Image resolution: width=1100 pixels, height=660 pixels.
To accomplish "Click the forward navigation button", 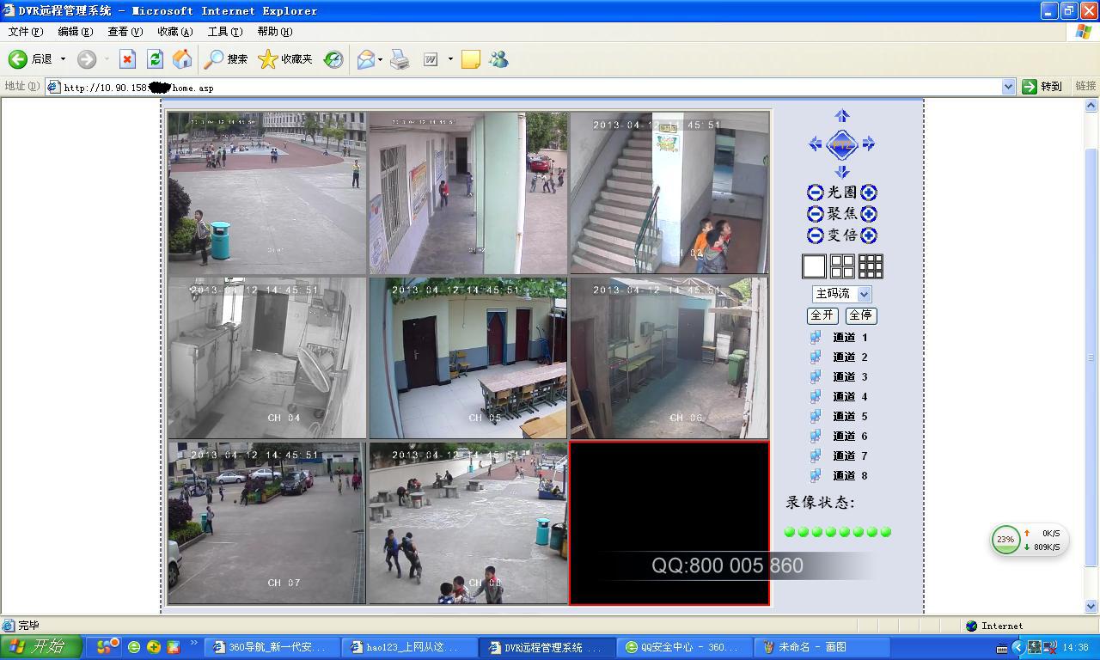I will click(x=87, y=59).
